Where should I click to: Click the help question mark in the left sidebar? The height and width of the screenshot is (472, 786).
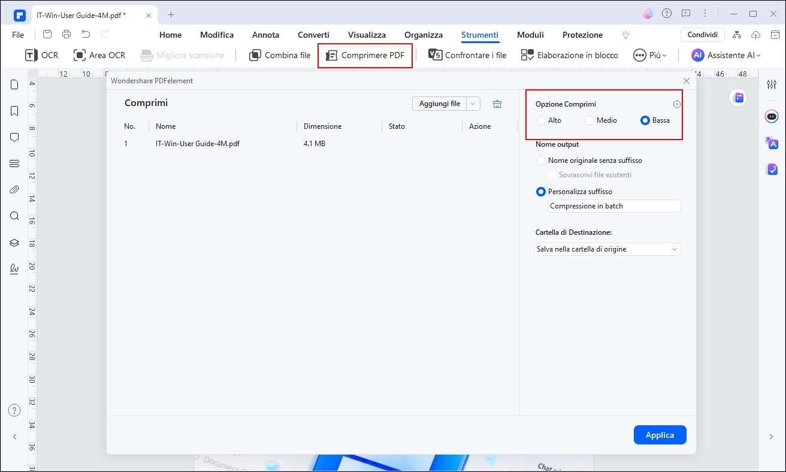(14, 411)
